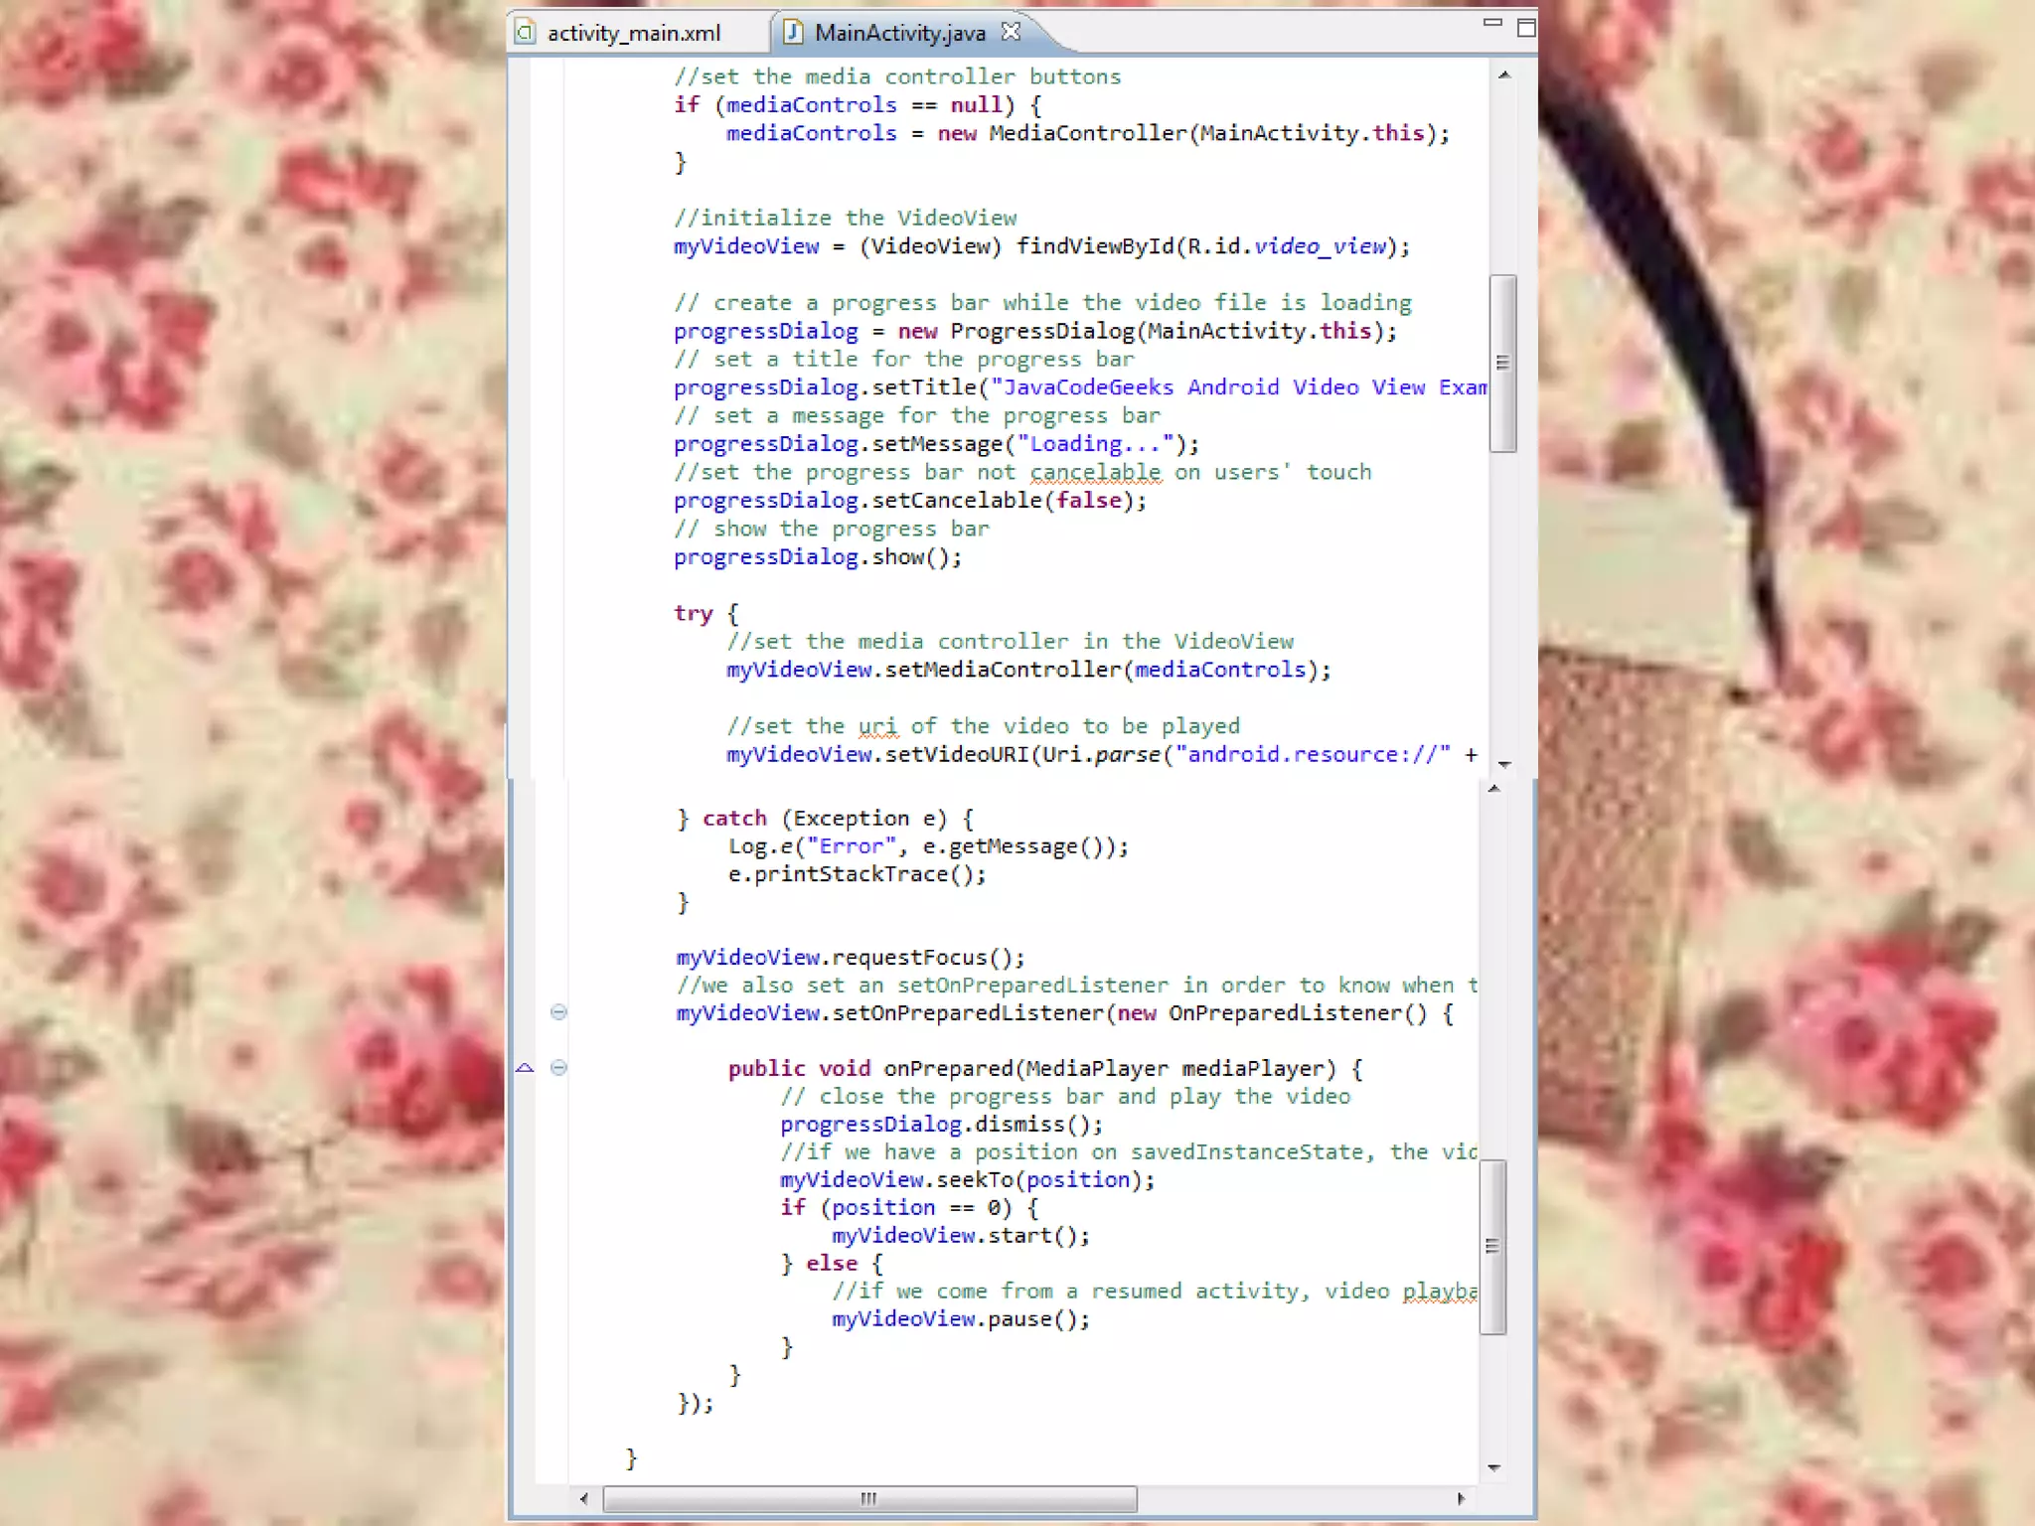Click lower code pane scroll-up arrow
The width and height of the screenshot is (2035, 1526).
point(1493,789)
